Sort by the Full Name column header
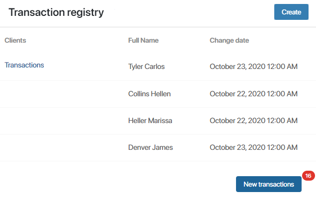This screenshot has width=316, height=198. [143, 41]
